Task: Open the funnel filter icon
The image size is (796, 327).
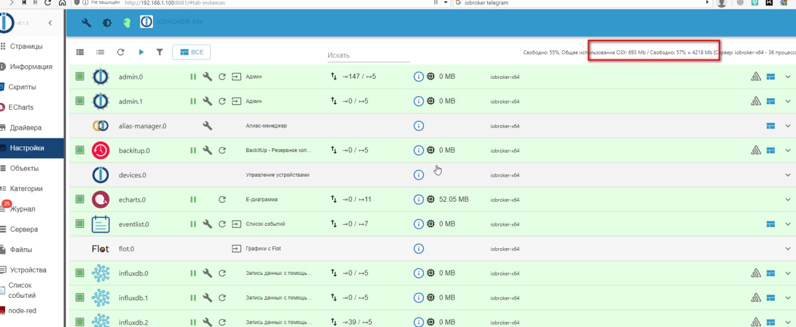Action: [160, 52]
